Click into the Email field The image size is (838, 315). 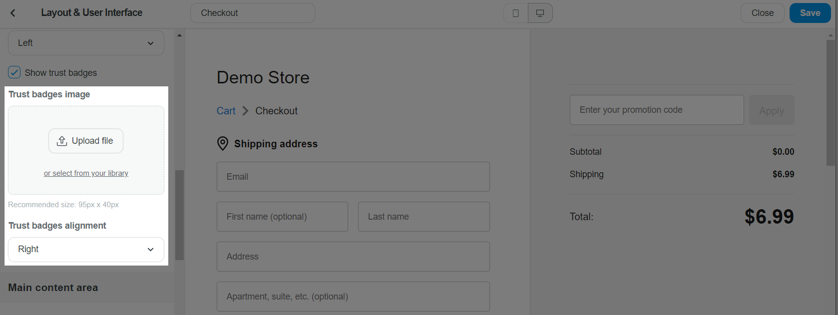(353, 177)
